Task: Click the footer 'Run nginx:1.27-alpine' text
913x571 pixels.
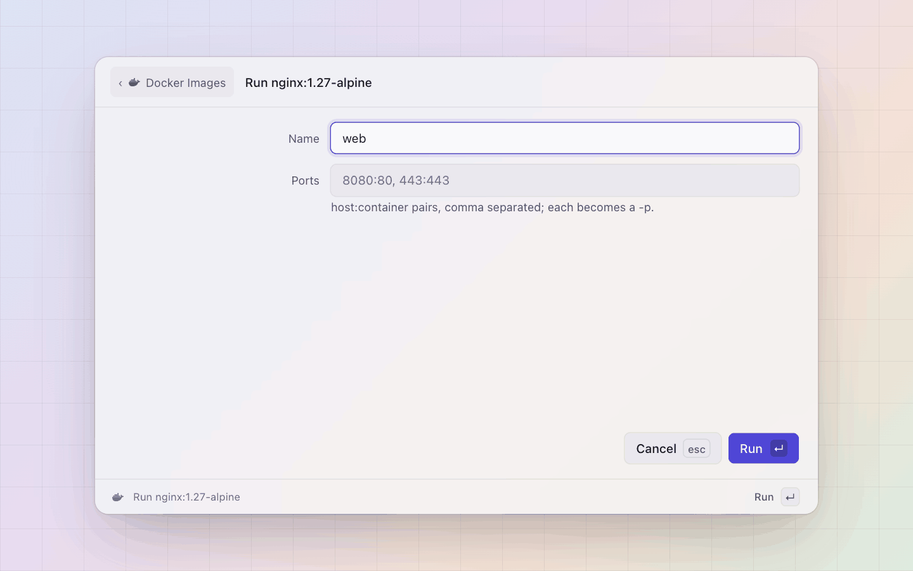Action: tap(186, 497)
